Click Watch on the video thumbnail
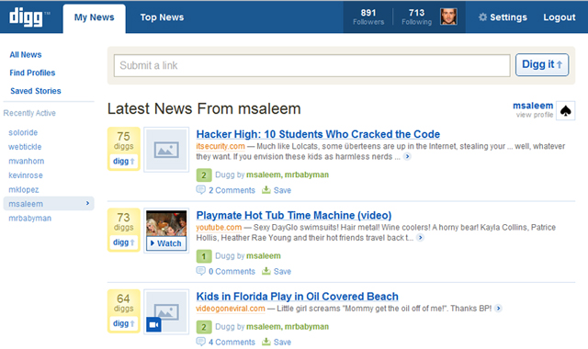The width and height of the screenshot is (588, 349). (166, 243)
